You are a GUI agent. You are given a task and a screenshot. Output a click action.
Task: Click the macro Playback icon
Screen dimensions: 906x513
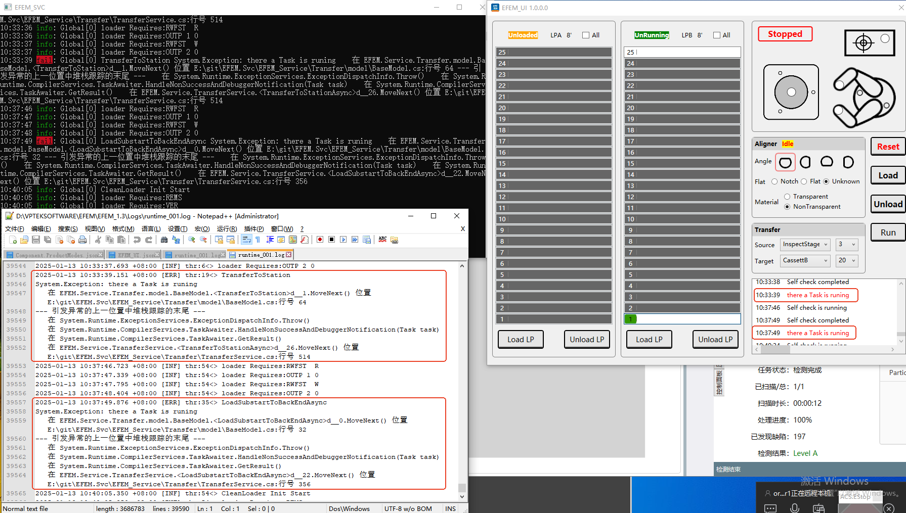coord(343,240)
